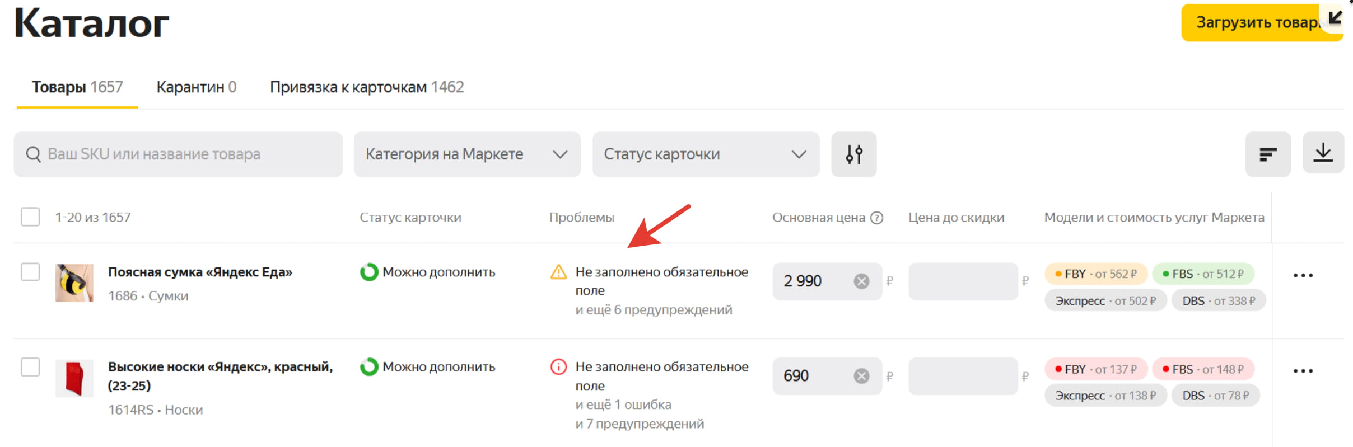Click status ring icon for Высокие носки
Viewport: 1353px width, 447px height.
[x=369, y=367]
